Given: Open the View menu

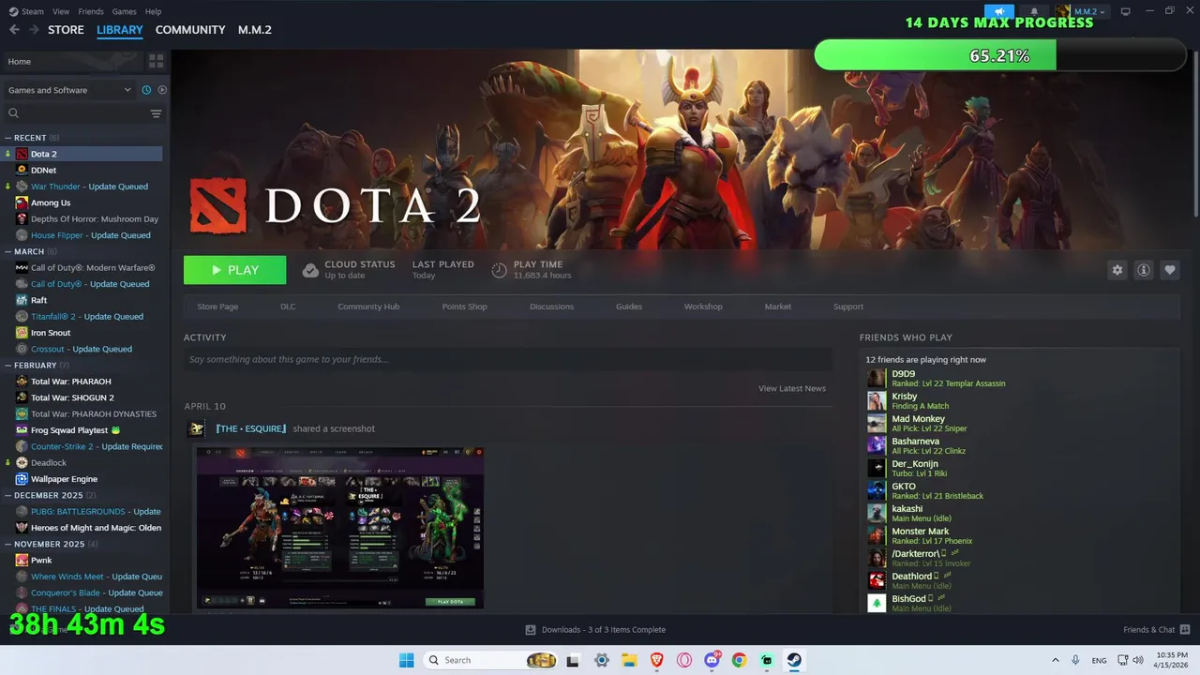Looking at the screenshot, I should coord(61,11).
